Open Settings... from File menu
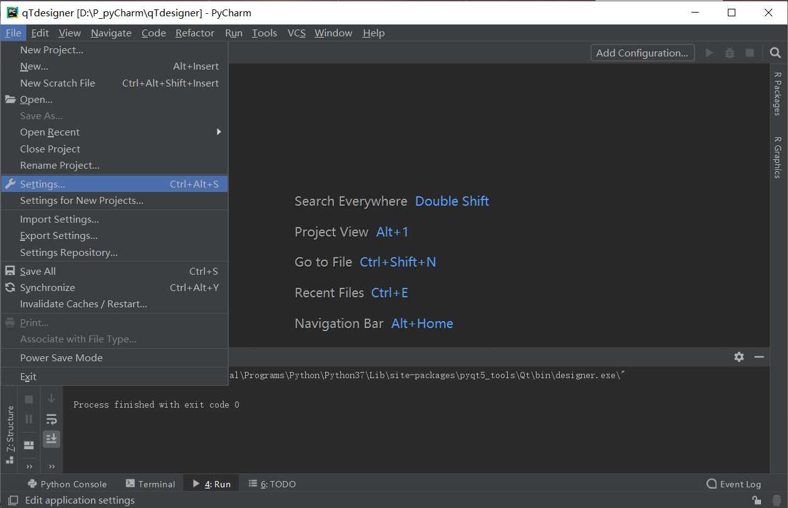 tap(114, 184)
